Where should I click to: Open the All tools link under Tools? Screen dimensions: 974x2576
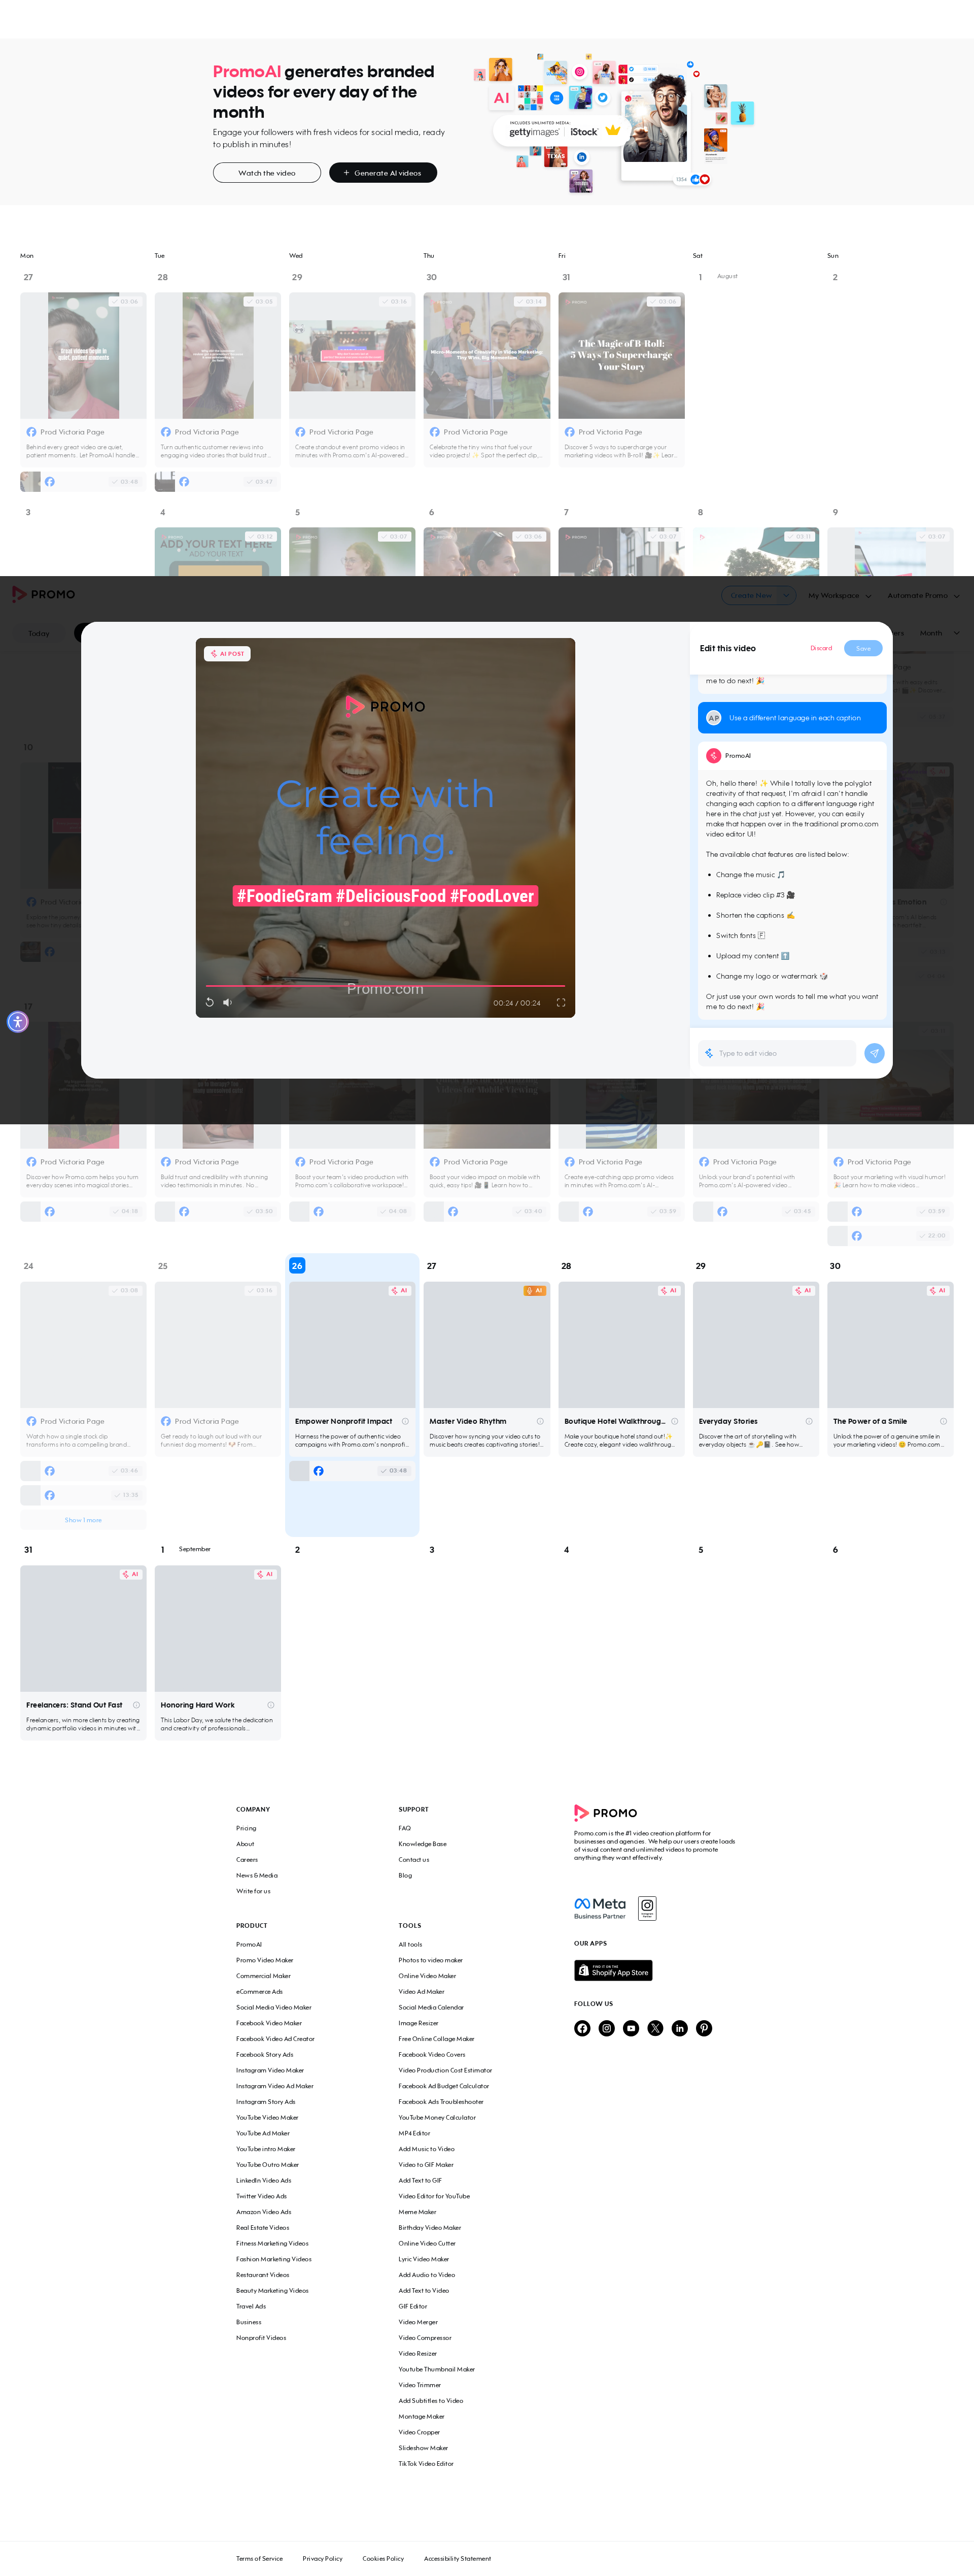point(410,1944)
